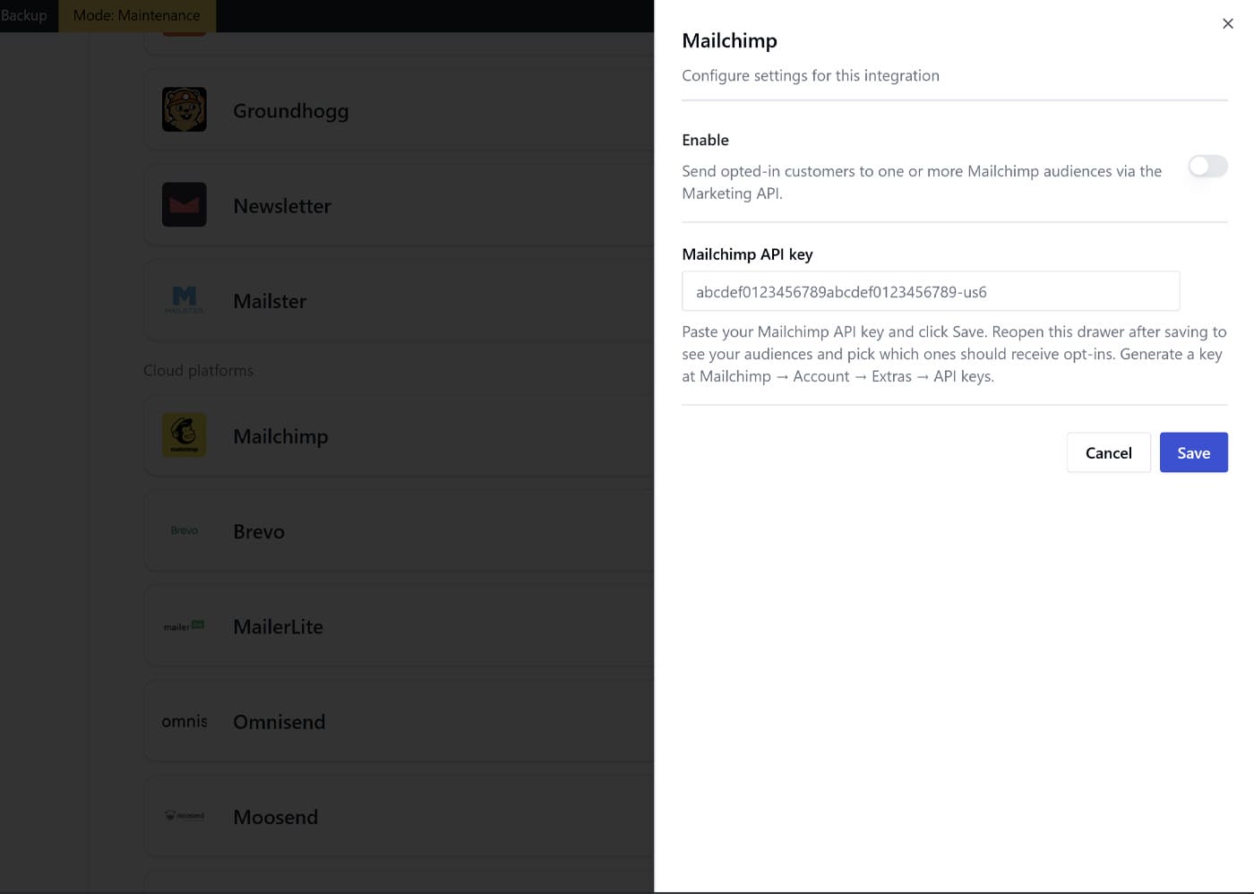Image resolution: width=1254 pixels, height=894 pixels.
Task: Click the Mailchimp drawer title
Action: click(x=729, y=40)
